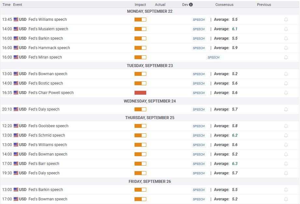
Task: Set a reminder bell for Fed's Chair Powell speech
Action: [286, 92]
